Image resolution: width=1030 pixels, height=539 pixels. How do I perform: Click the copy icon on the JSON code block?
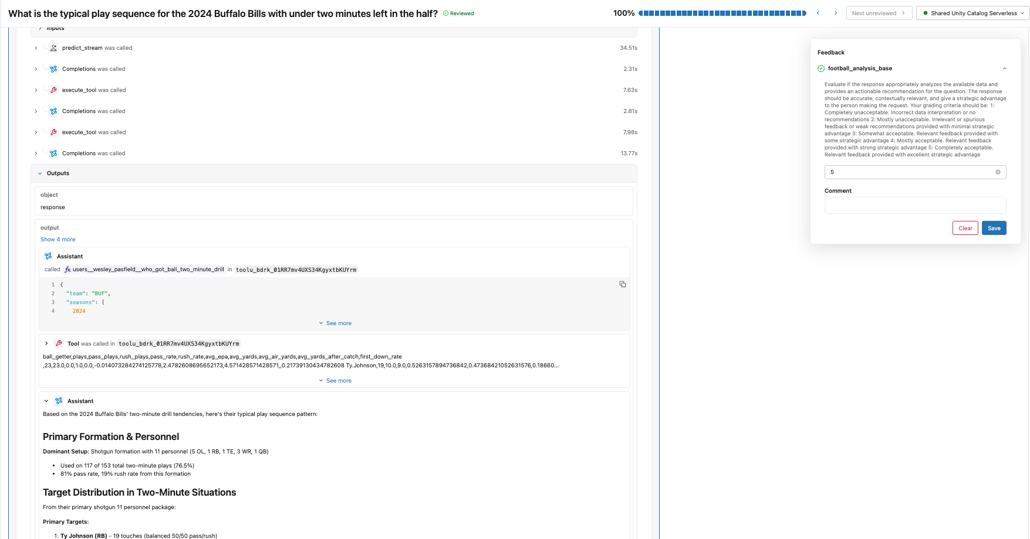(623, 284)
